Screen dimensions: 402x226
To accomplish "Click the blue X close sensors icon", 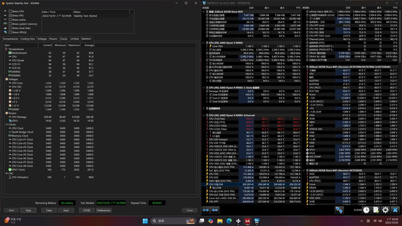I will (x=395, y=210).
